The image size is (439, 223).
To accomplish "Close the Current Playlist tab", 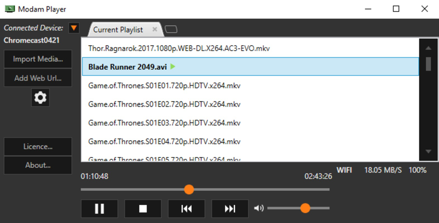I will [x=155, y=29].
